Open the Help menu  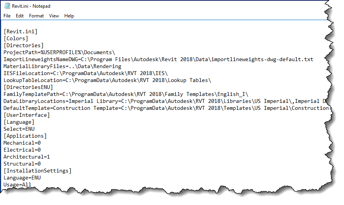(x=69, y=16)
